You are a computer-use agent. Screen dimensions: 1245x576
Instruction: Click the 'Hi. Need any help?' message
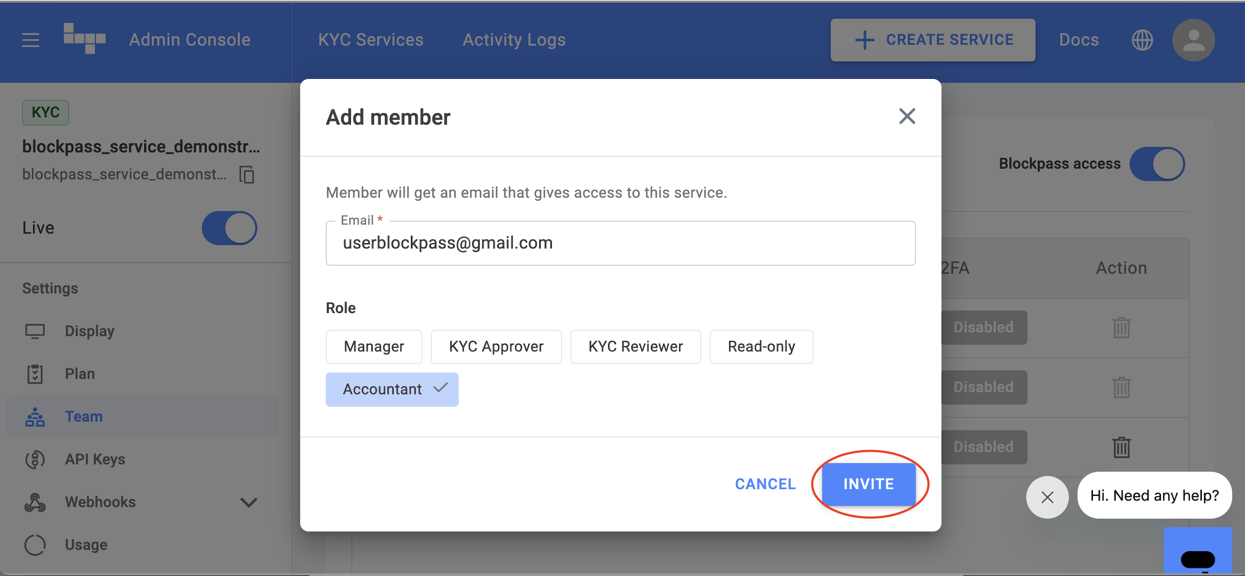click(x=1154, y=495)
